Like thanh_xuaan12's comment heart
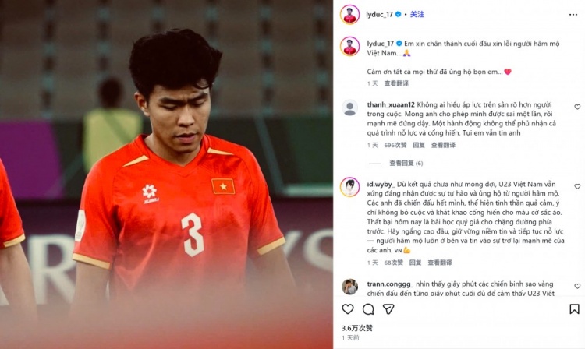585x349 pixels. [577, 107]
